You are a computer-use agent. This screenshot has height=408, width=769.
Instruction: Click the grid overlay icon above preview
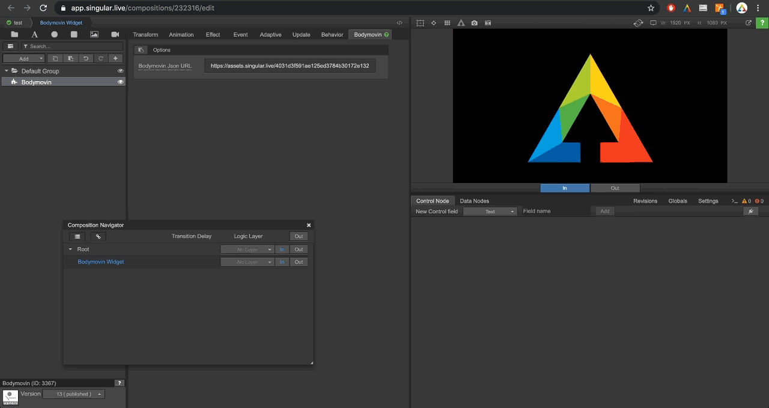[x=447, y=23]
